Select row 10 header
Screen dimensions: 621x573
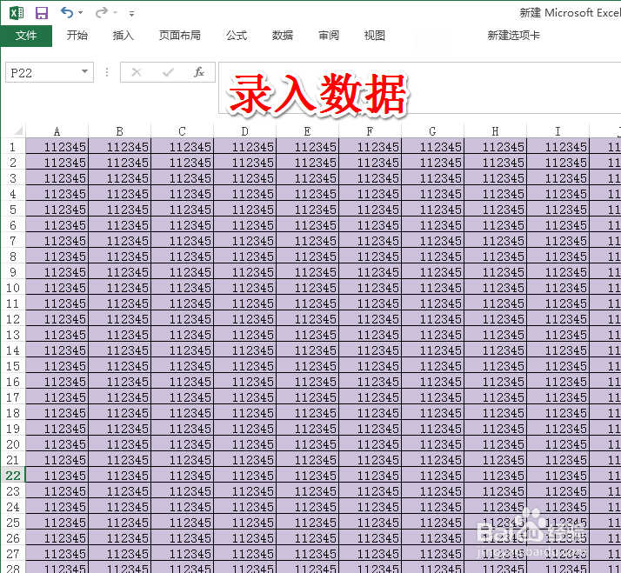tap(13, 288)
